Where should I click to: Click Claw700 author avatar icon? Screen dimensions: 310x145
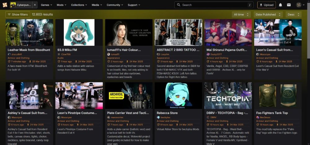tap(59, 54)
